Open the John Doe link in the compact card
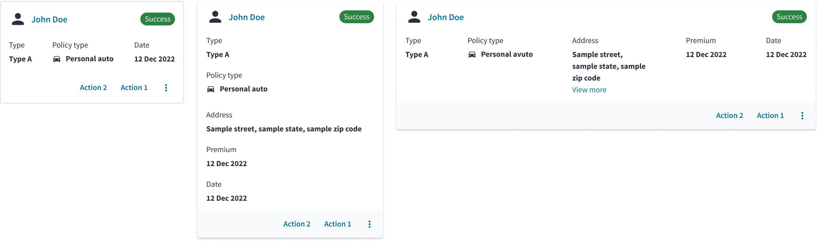The image size is (818, 241). (49, 19)
